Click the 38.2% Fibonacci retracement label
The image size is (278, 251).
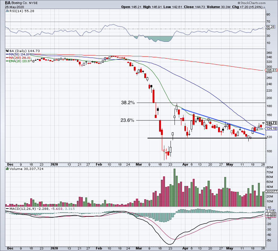tap(127, 102)
